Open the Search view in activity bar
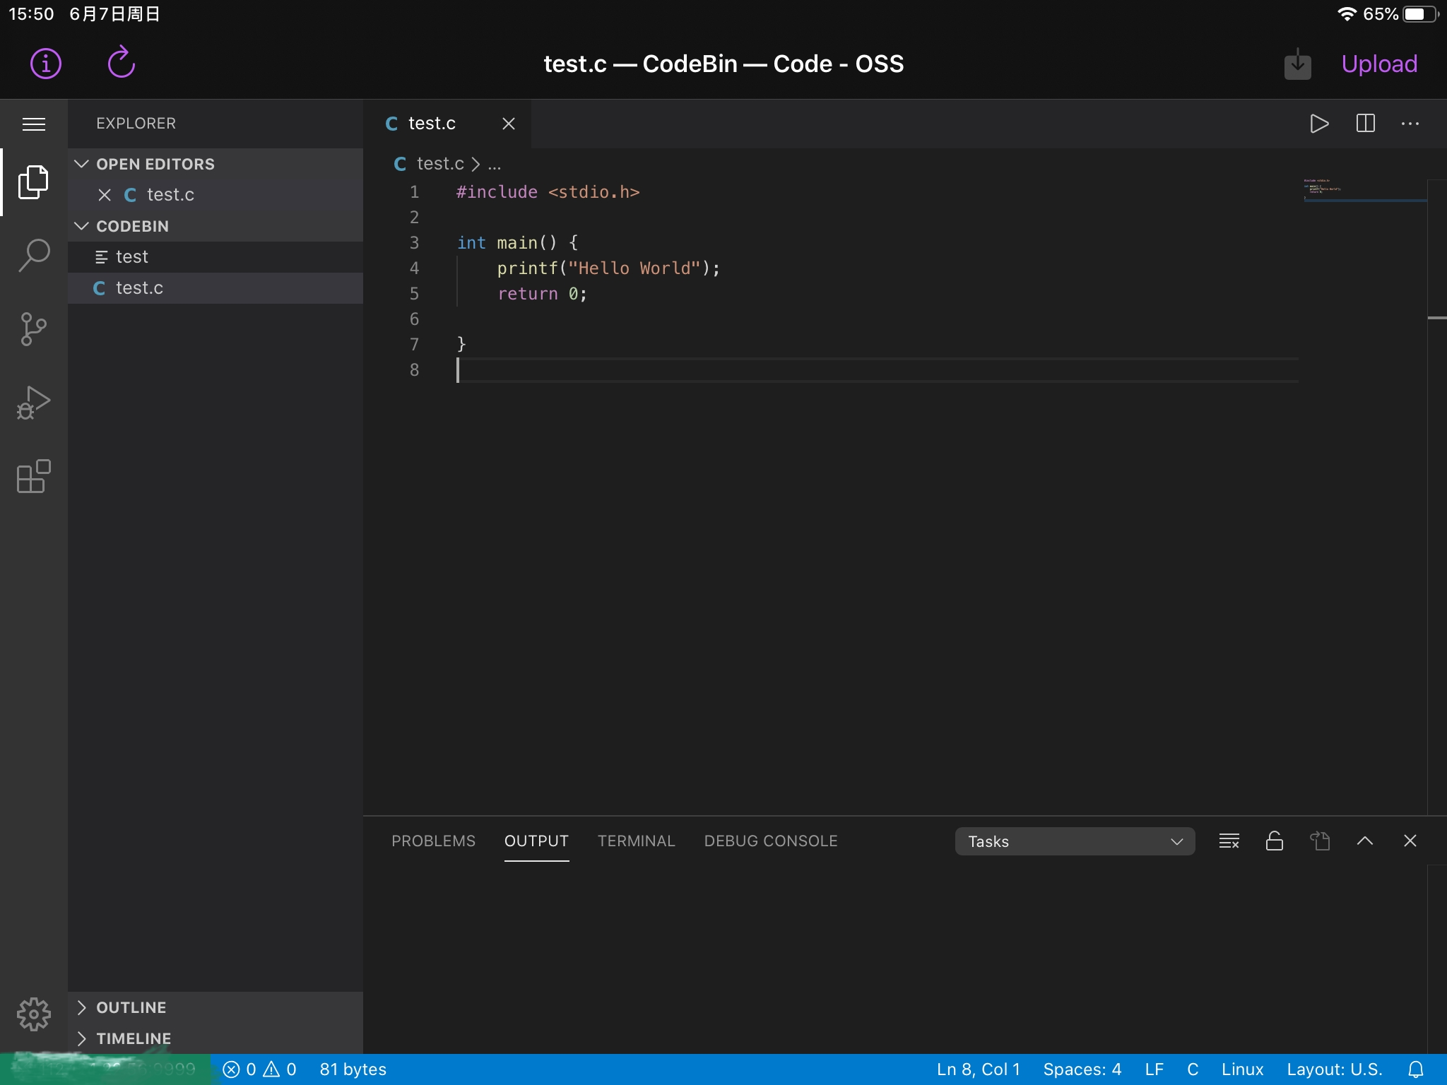Image resolution: width=1447 pixels, height=1085 pixels. (x=33, y=256)
